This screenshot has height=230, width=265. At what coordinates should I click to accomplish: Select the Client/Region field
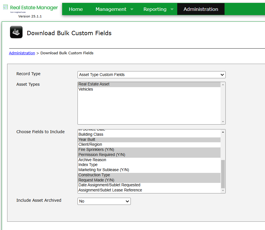(149, 144)
